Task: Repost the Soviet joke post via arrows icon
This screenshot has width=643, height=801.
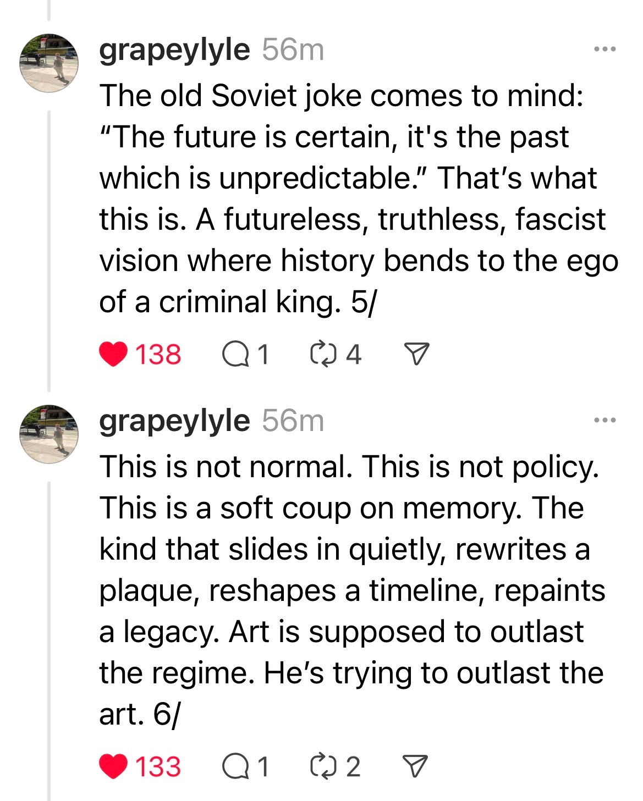Action: tap(323, 354)
